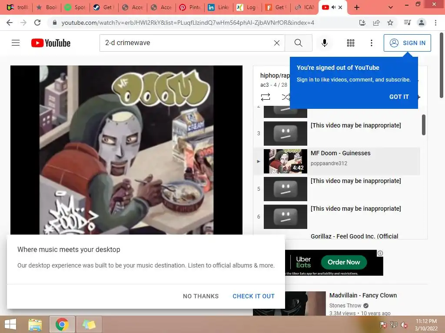This screenshot has width=445, height=333.
Task: Click browser forward arrow
Action: [23, 23]
